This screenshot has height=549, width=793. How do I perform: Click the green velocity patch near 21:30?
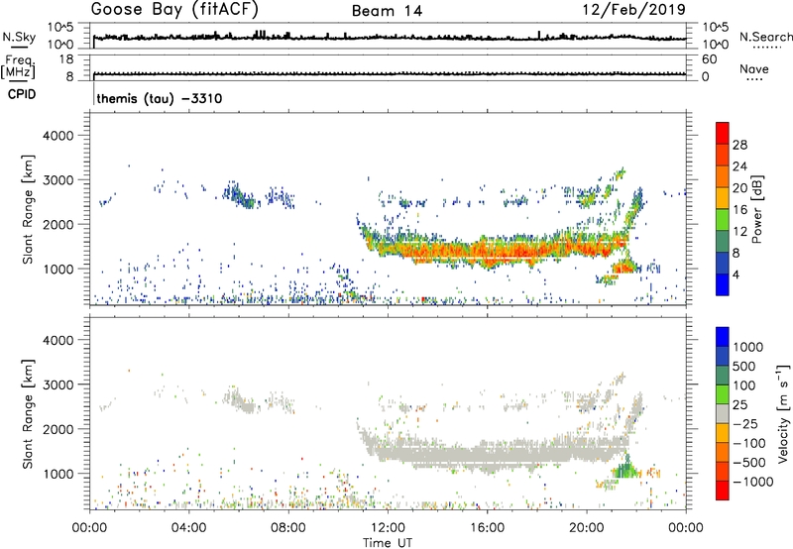point(625,469)
